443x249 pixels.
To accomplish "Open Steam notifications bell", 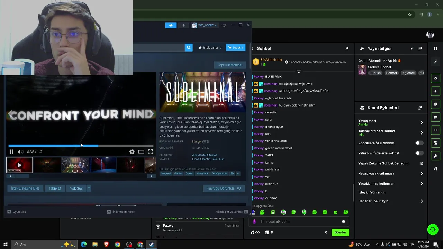I will [183, 25].
